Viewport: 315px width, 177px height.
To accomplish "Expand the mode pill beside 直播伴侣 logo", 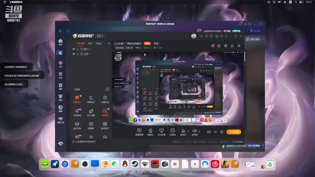I will 100,36.
